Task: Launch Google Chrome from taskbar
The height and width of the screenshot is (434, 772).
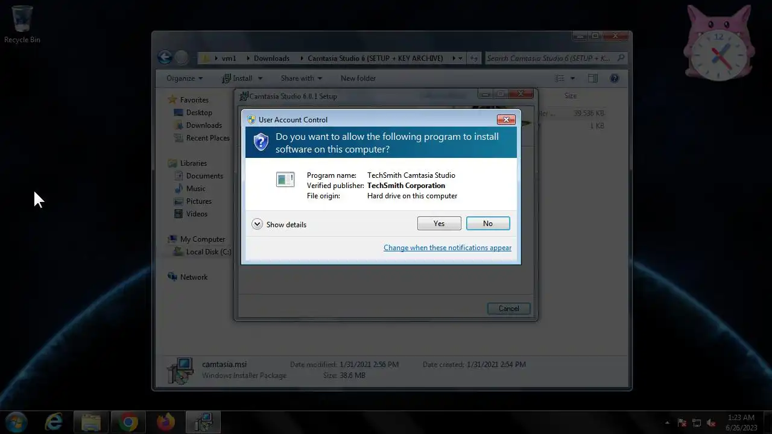Action: [x=128, y=422]
